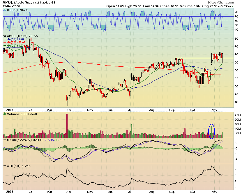This screenshot has height=194, width=242.
Task: Click the 75 price axis label
Action: (x=236, y=46)
